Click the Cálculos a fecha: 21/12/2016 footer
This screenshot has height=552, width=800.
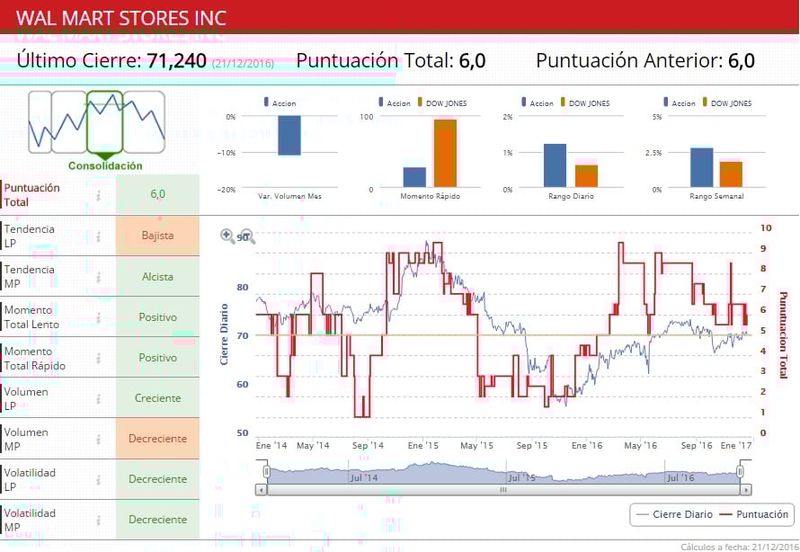pyautogui.click(x=740, y=547)
